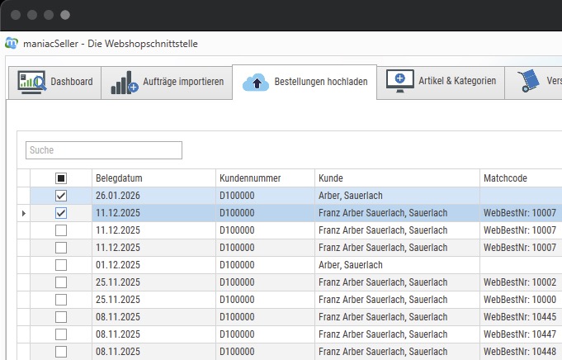This screenshot has height=360, width=562.
Task: Select checkbox for WebBestNr: 10445 order
Action: [61, 317]
